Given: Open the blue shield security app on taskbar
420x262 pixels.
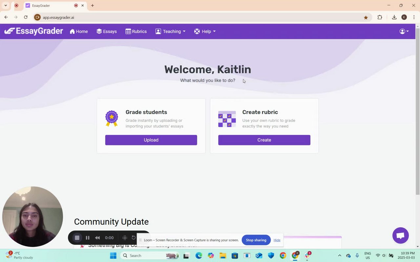Looking at the screenshot, I should 271,255.
